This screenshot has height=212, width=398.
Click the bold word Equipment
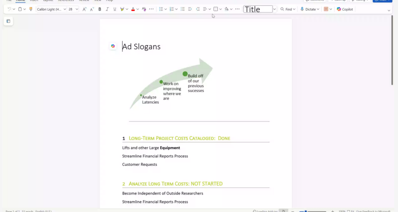[x=170, y=148]
